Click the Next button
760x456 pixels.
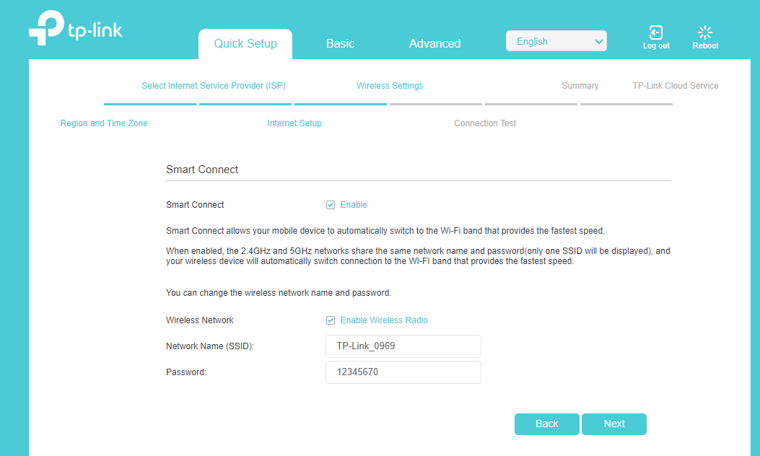613,424
